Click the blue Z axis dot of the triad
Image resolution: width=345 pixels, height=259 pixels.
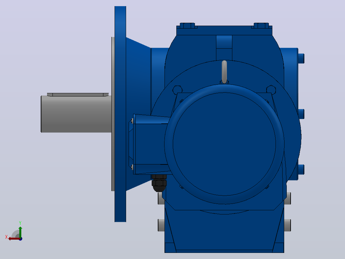(21, 239)
